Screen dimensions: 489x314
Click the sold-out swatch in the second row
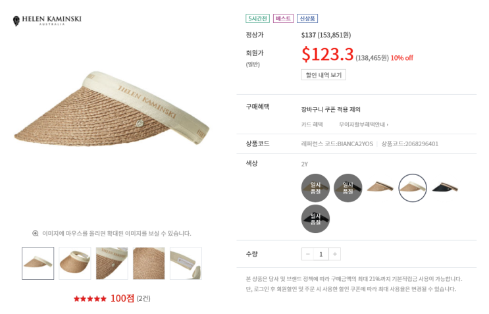coord(315,219)
